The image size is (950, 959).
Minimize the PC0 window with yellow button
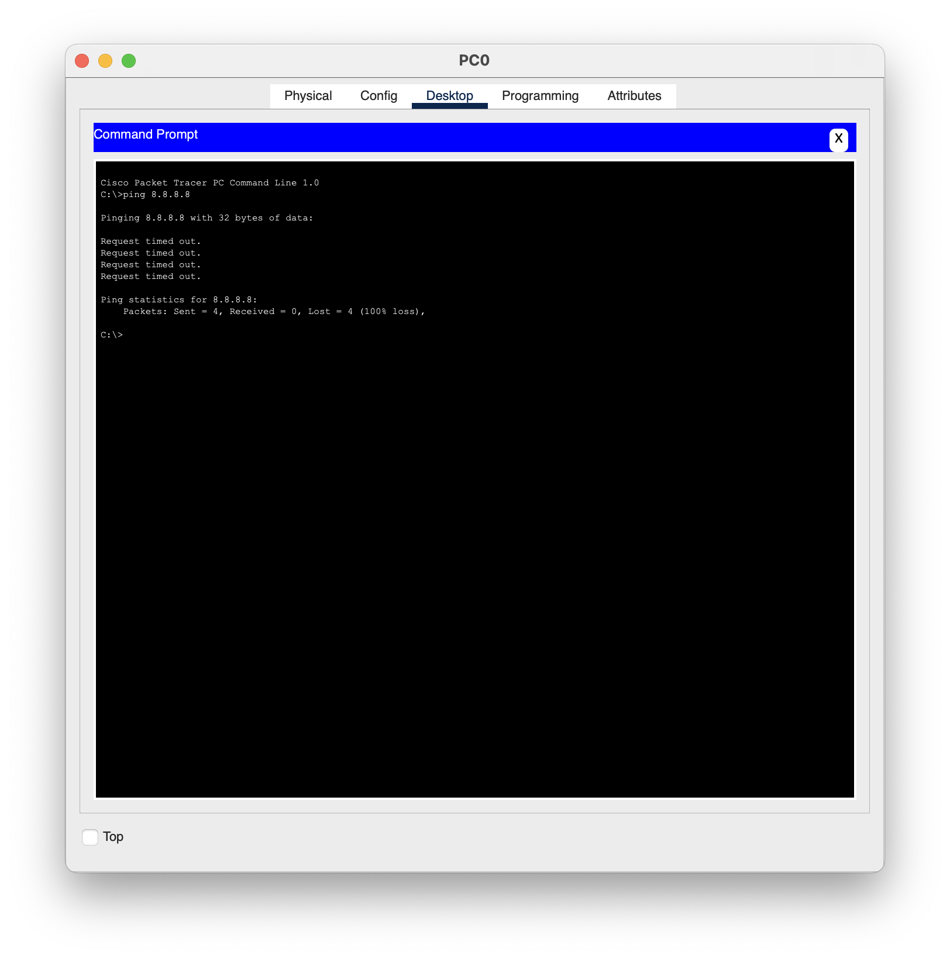coord(105,61)
